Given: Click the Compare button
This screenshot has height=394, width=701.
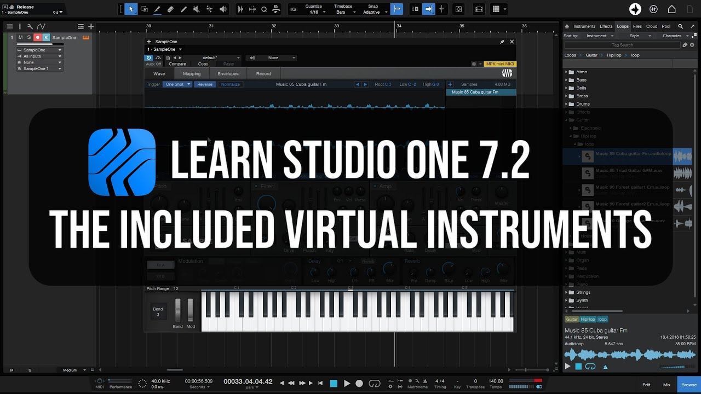Looking at the screenshot, I should click(177, 64).
